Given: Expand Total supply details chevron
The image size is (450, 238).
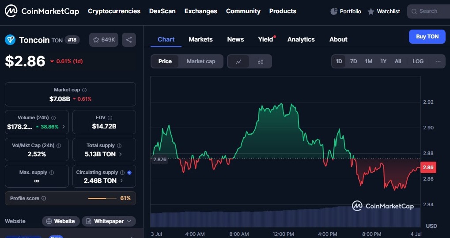Looking at the screenshot, I should coord(120,154).
